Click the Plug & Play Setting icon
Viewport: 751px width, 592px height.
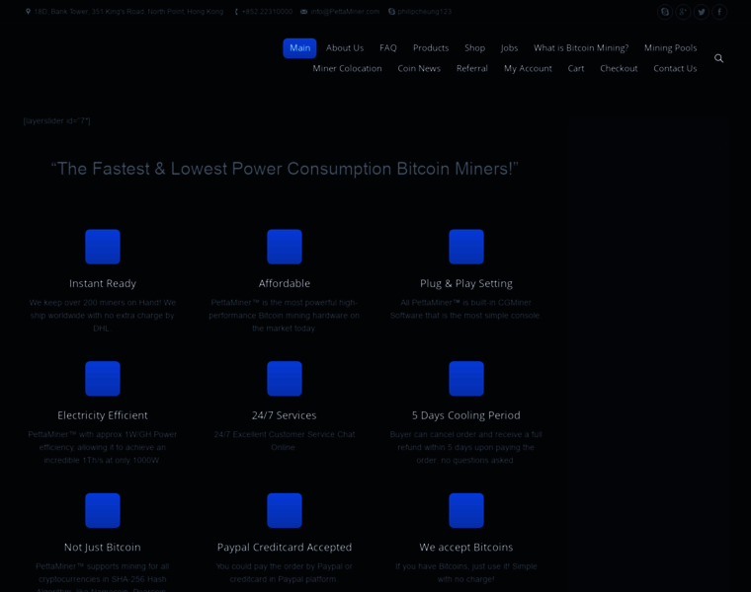(x=466, y=247)
